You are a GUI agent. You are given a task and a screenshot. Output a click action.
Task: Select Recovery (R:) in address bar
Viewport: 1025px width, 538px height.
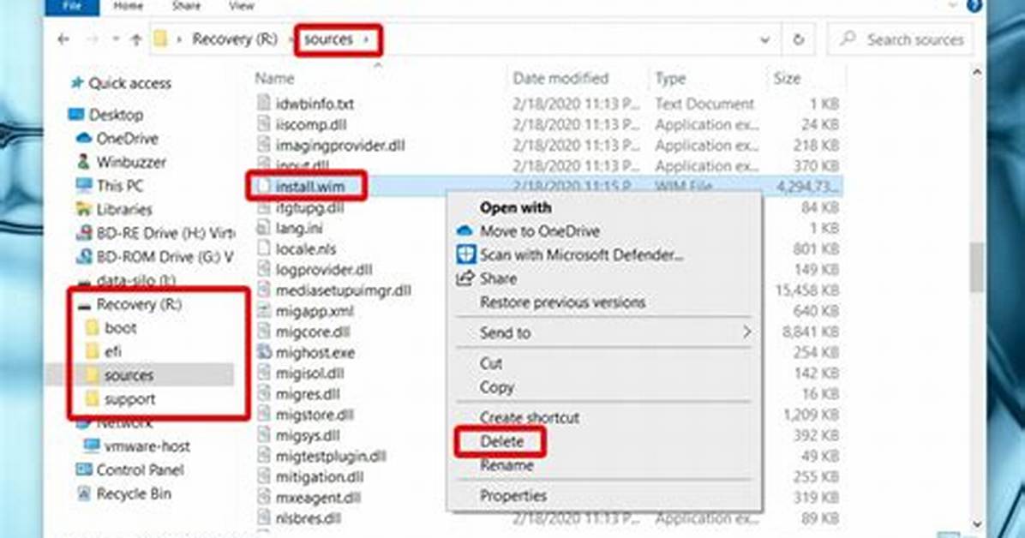pos(235,40)
